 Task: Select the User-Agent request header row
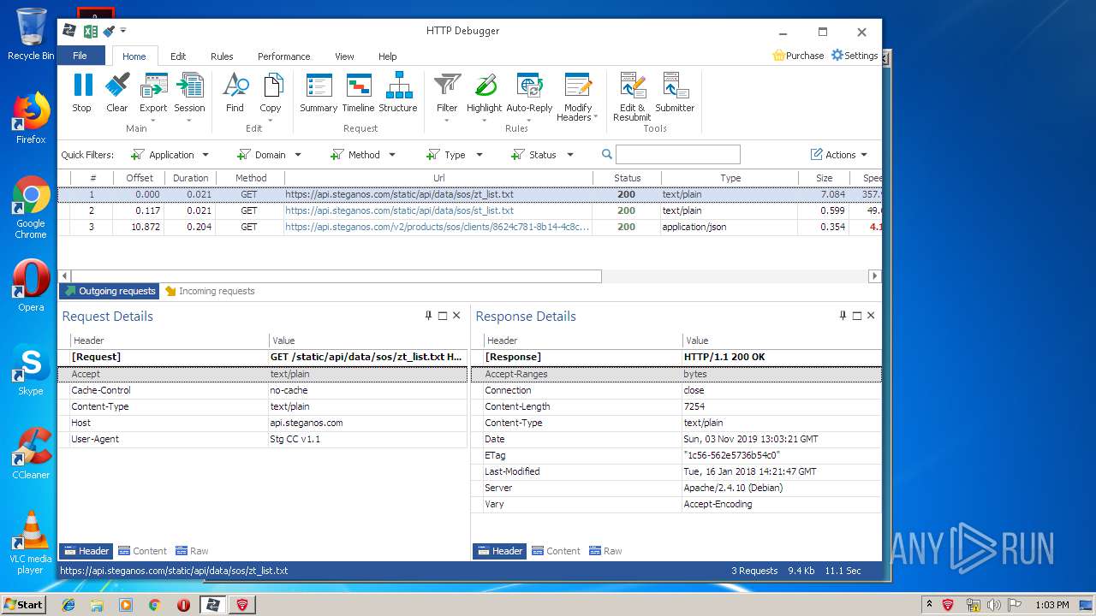pyautogui.click(x=263, y=439)
